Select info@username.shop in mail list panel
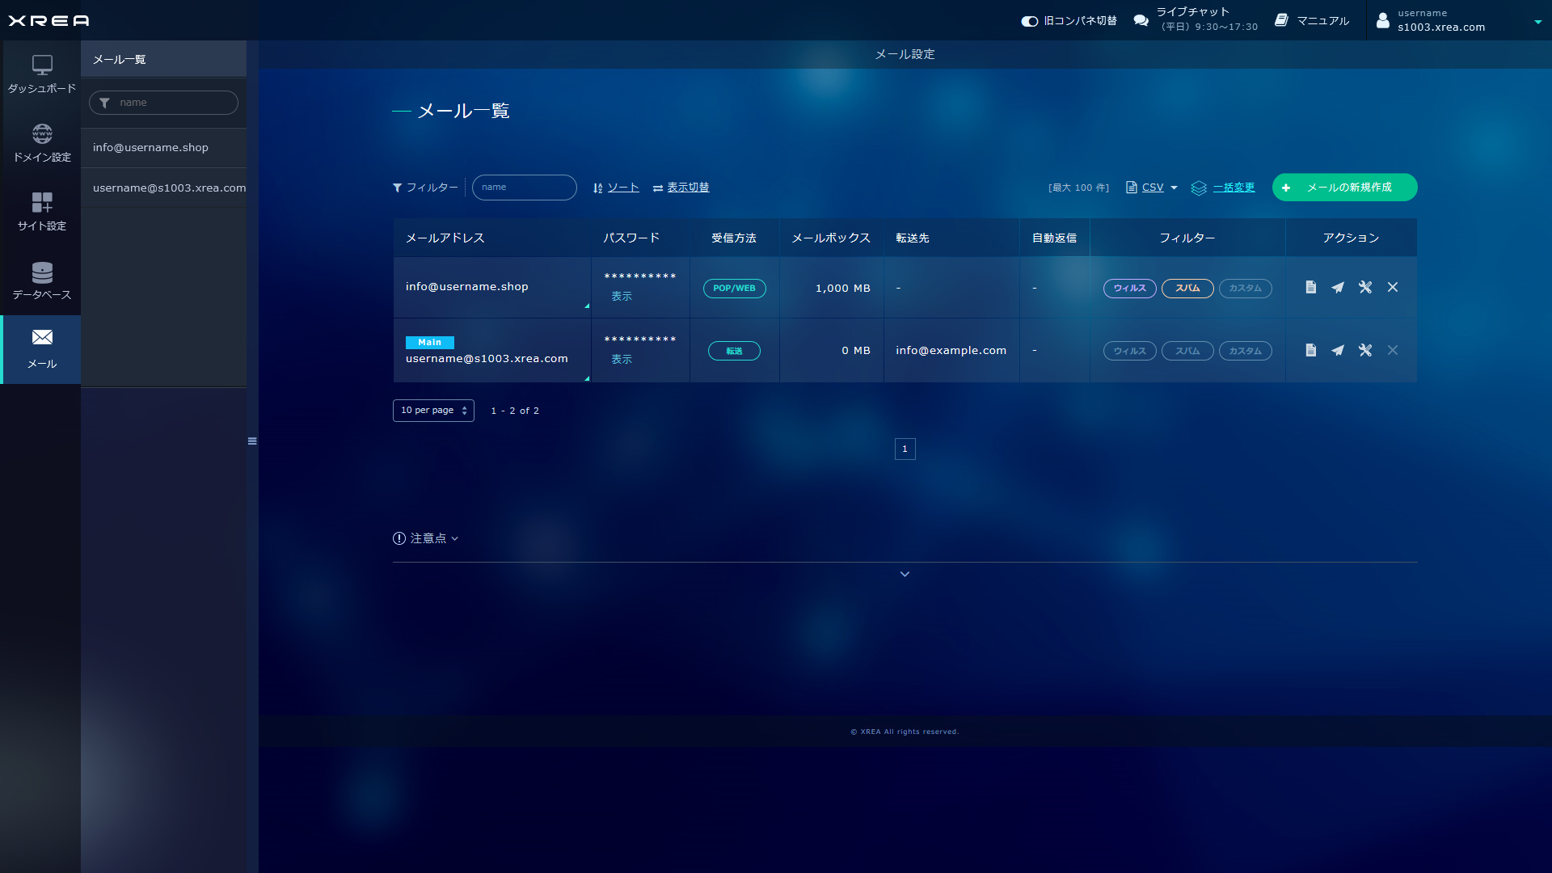 [150, 148]
